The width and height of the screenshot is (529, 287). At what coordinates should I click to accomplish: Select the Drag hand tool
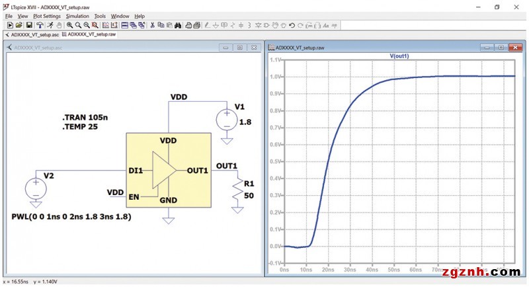pos(284,25)
